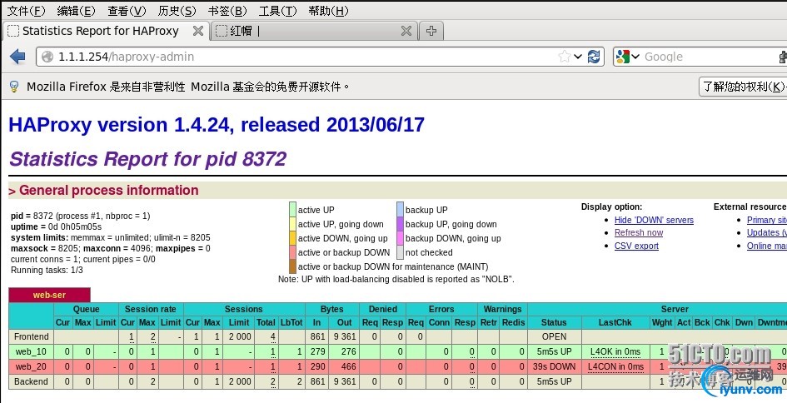Click the Frontend sessions total value 4
Screen dimensions: 787x403
tap(273, 336)
